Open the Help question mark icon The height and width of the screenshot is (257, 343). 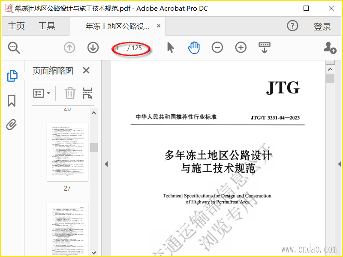tap(292, 26)
